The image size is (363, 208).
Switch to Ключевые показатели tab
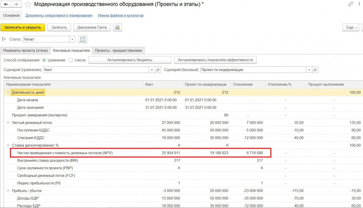[71, 50]
